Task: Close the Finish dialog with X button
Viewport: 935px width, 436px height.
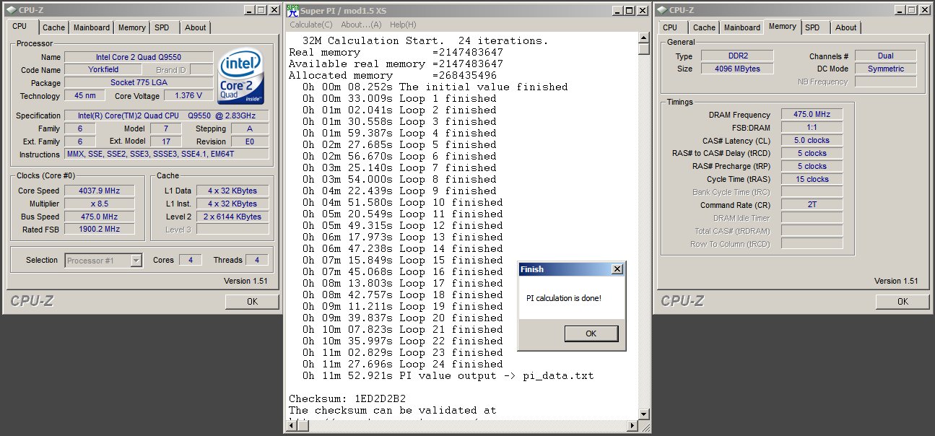Action: pyautogui.click(x=617, y=269)
